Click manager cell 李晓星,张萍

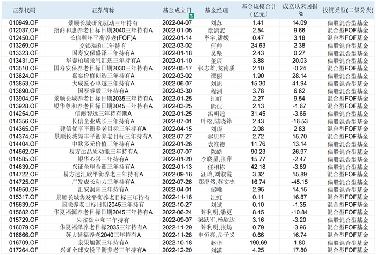coord(216,159)
